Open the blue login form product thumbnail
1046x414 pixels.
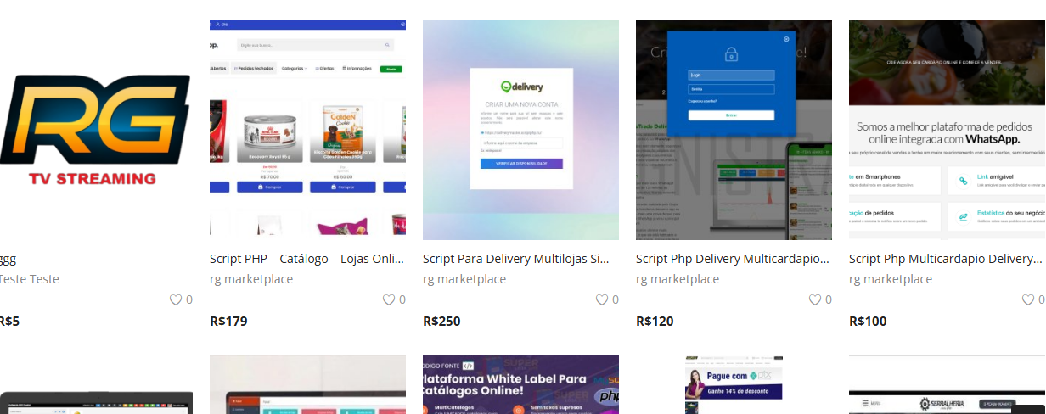pos(734,130)
